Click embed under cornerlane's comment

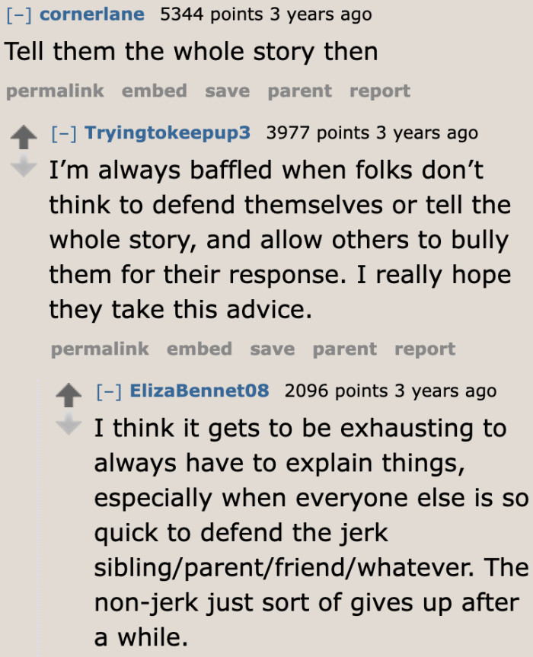154,91
